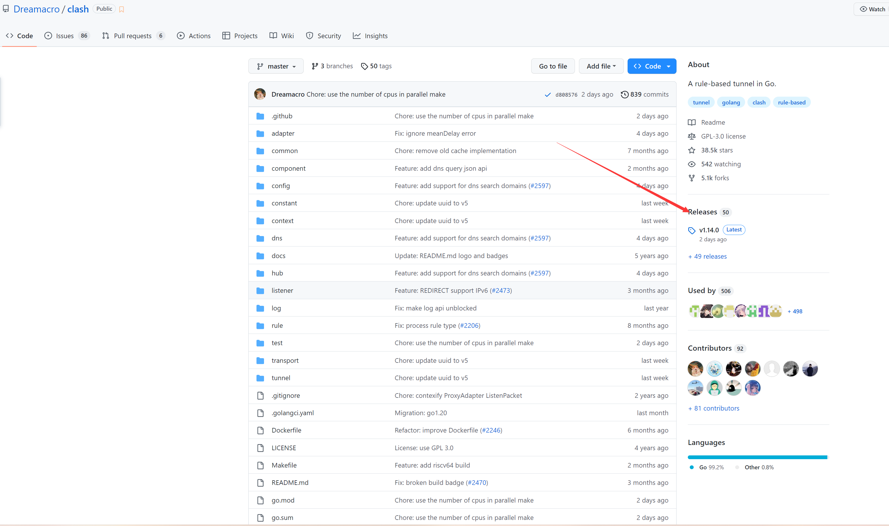The width and height of the screenshot is (889, 526).
Task: Click the stars icon next to 38.5k
Action: coord(692,150)
